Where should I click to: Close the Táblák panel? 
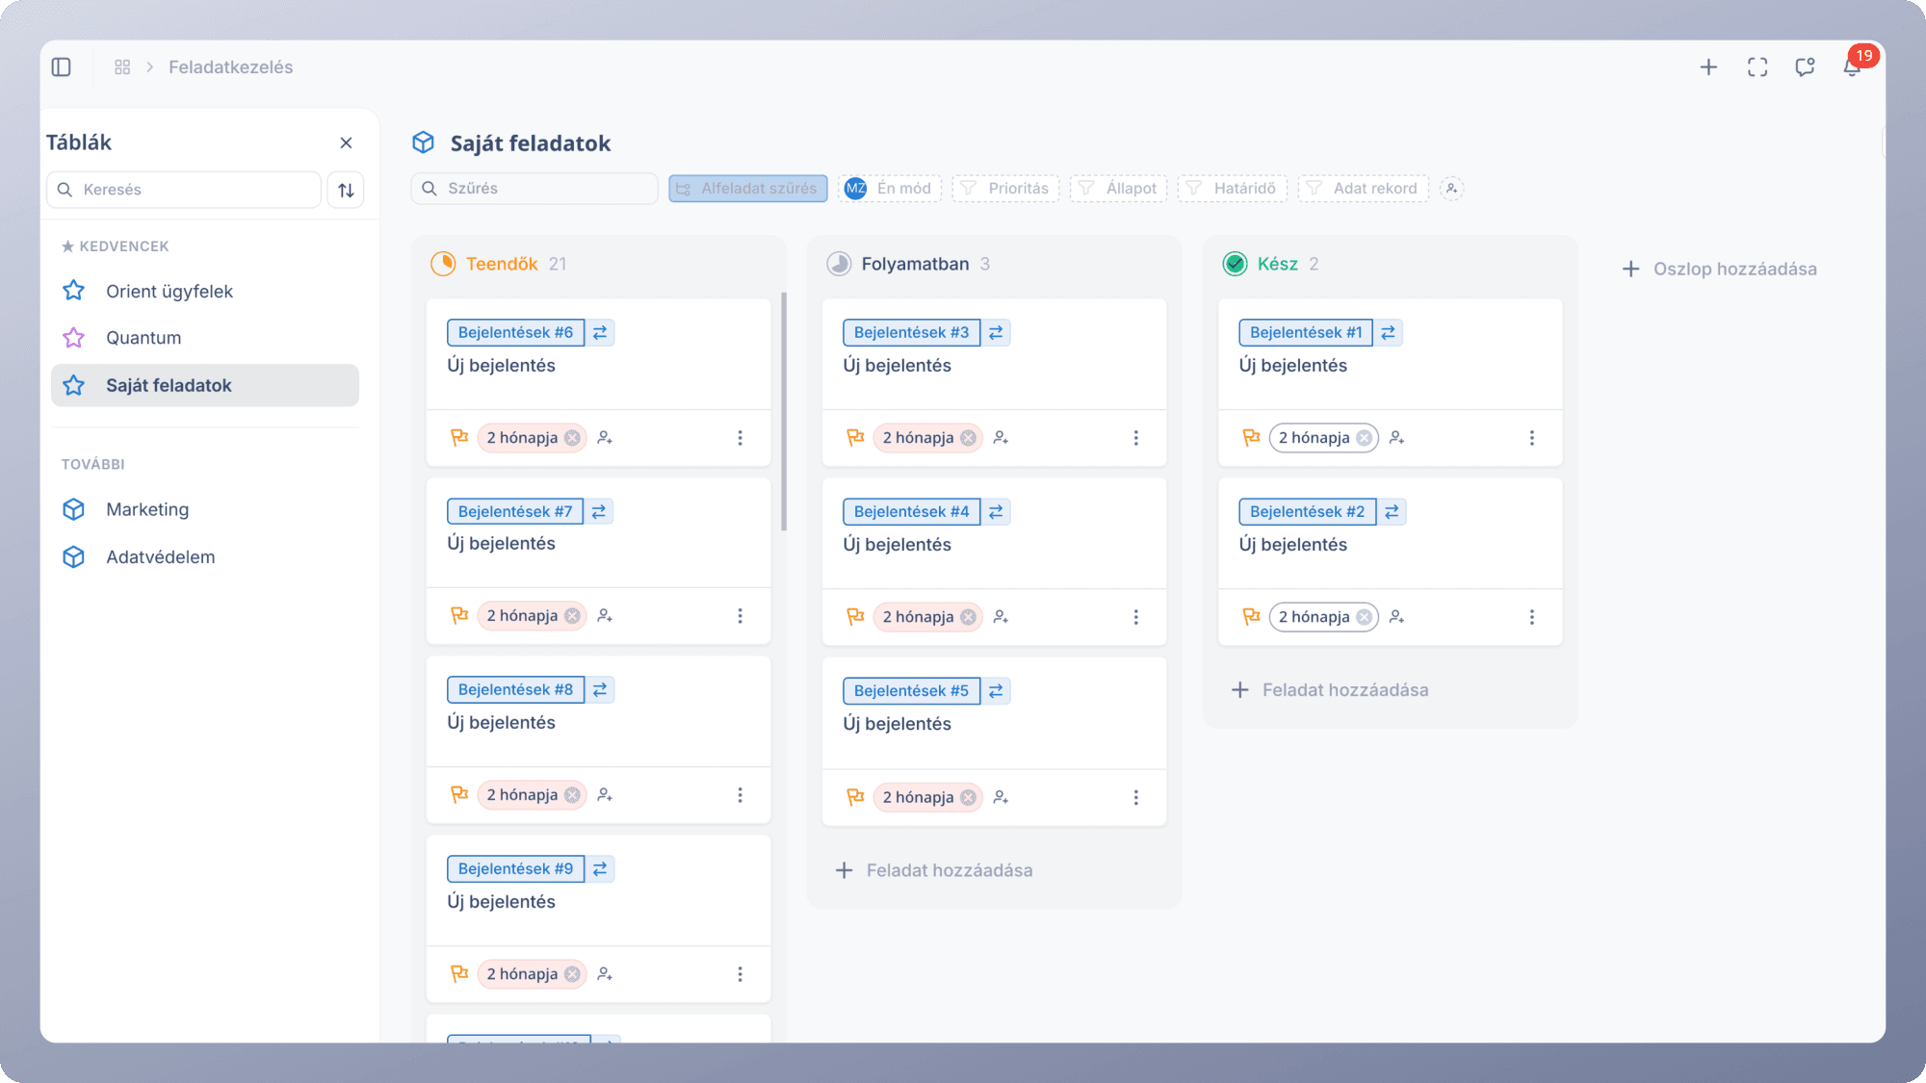click(x=346, y=143)
